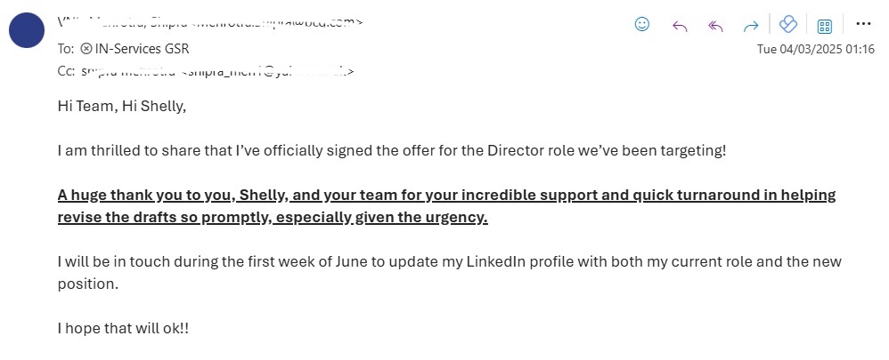Click the sentence about signing the Director offer
The height and width of the screenshot is (360, 889).
392,150
